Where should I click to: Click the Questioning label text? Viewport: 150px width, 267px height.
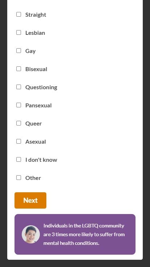tap(41, 87)
